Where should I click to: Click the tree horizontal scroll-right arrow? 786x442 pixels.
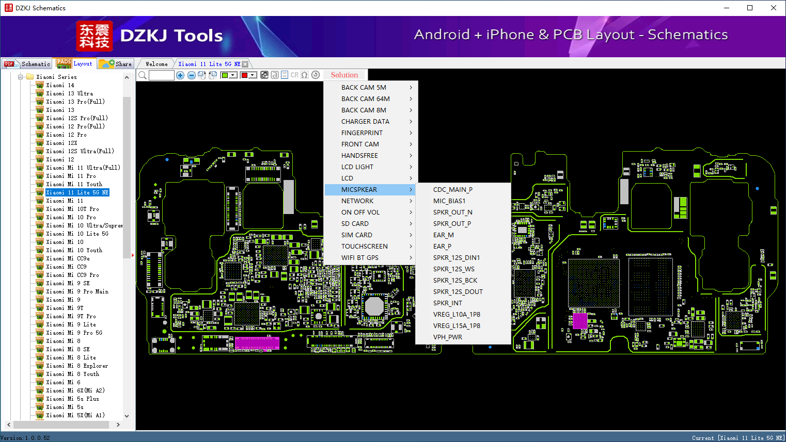coord(118,425)
